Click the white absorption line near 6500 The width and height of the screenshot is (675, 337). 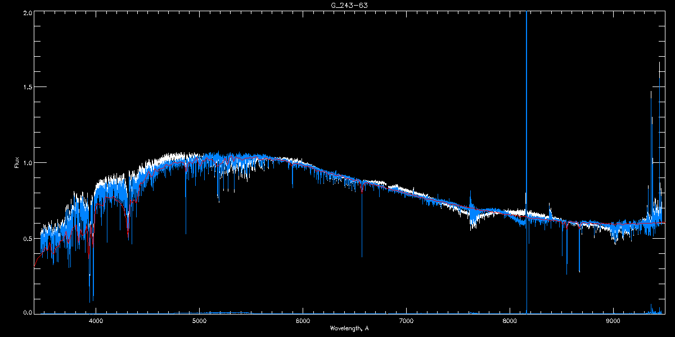click(x=362, y=236)
